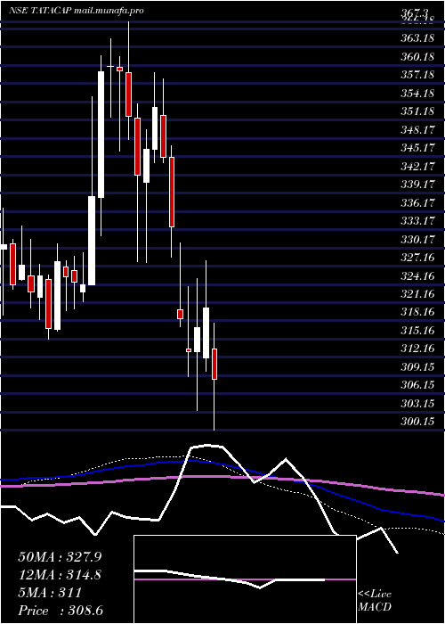Select the 312.16 price axis label
This screenshot has width=445, height=624.
(417, 349)
